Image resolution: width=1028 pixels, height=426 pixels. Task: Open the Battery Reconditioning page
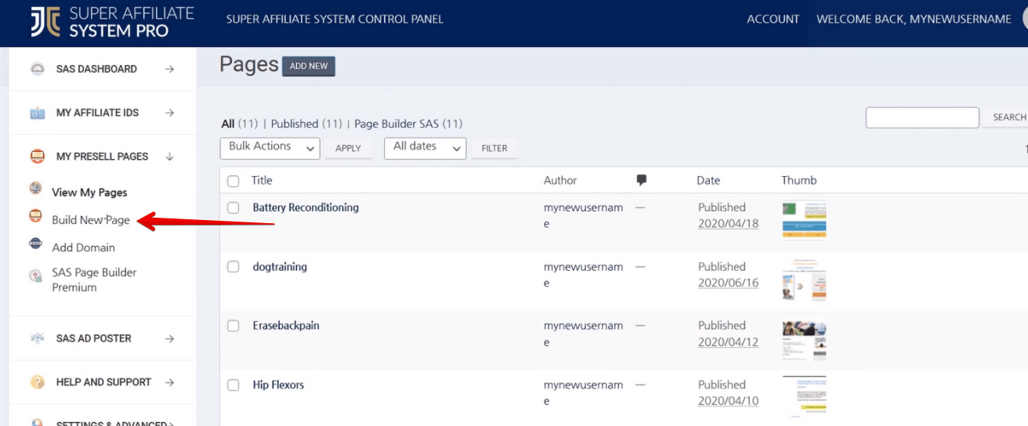[x=306, y=208]
